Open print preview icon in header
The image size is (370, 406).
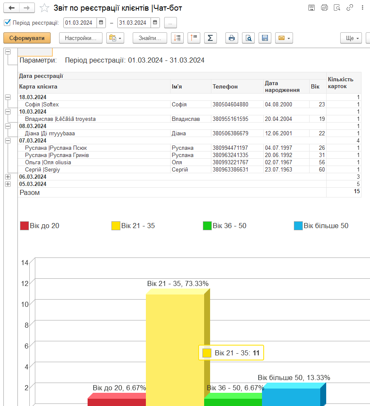[337, 8]
